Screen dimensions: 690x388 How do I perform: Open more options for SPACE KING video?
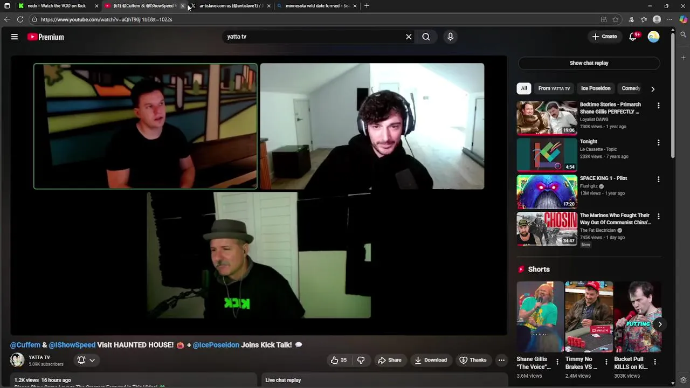click(658, 179)
